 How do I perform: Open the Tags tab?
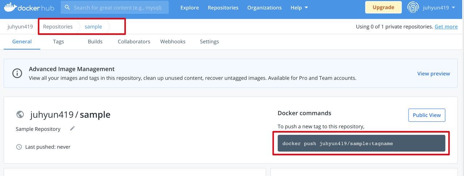[x=58, y=42]
